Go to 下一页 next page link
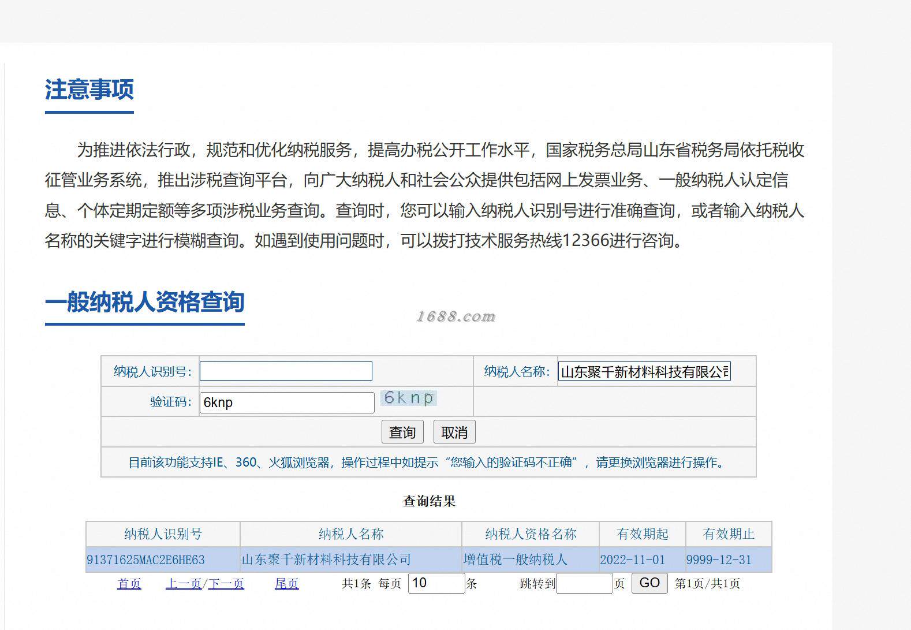Screen dimensions: 911x630 (x=226, y=584)
